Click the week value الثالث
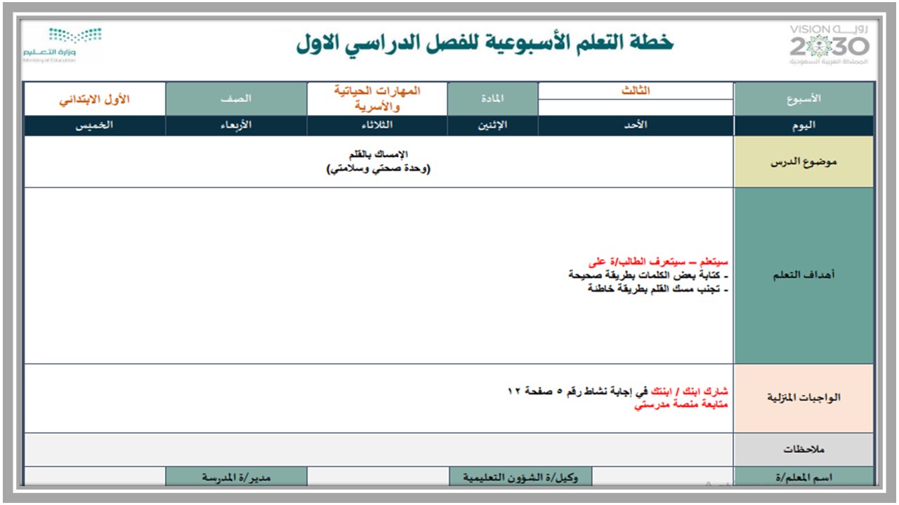Viewport: 899px width, 505px height. pyautogui.click(x=636, y=91)
